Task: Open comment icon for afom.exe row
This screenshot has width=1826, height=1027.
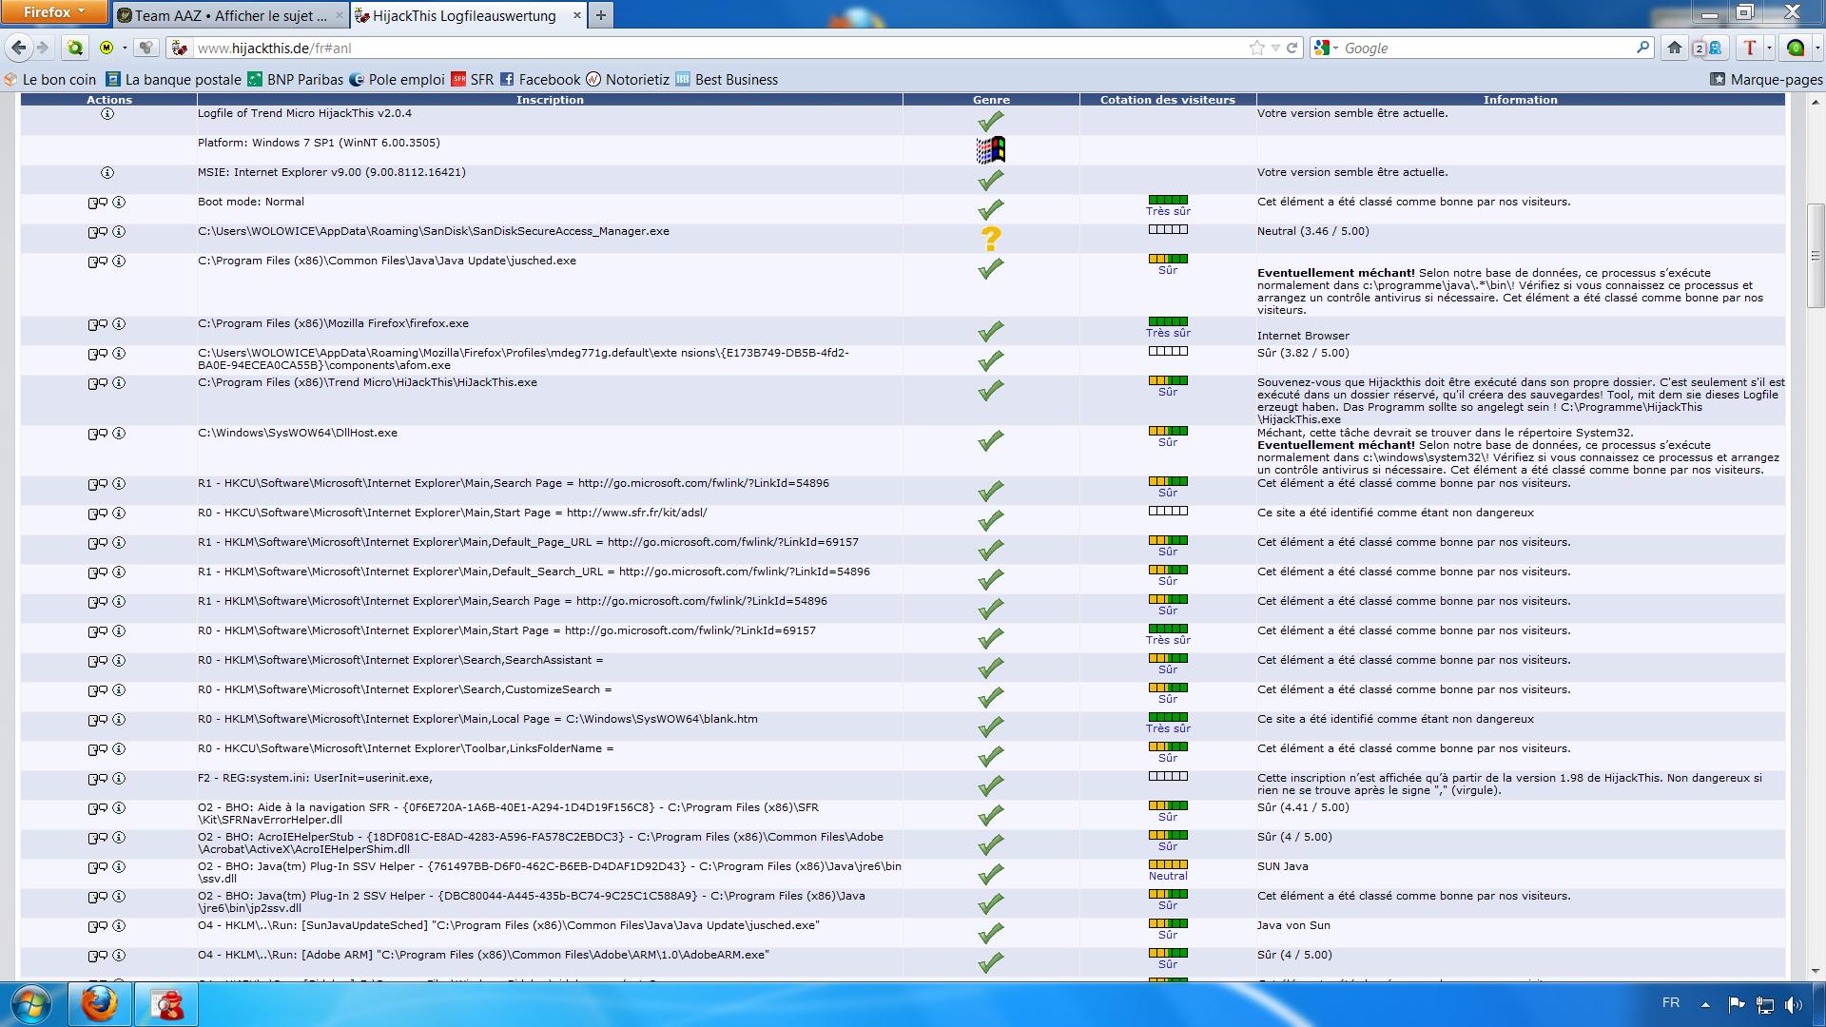Action: coord(97,354)
